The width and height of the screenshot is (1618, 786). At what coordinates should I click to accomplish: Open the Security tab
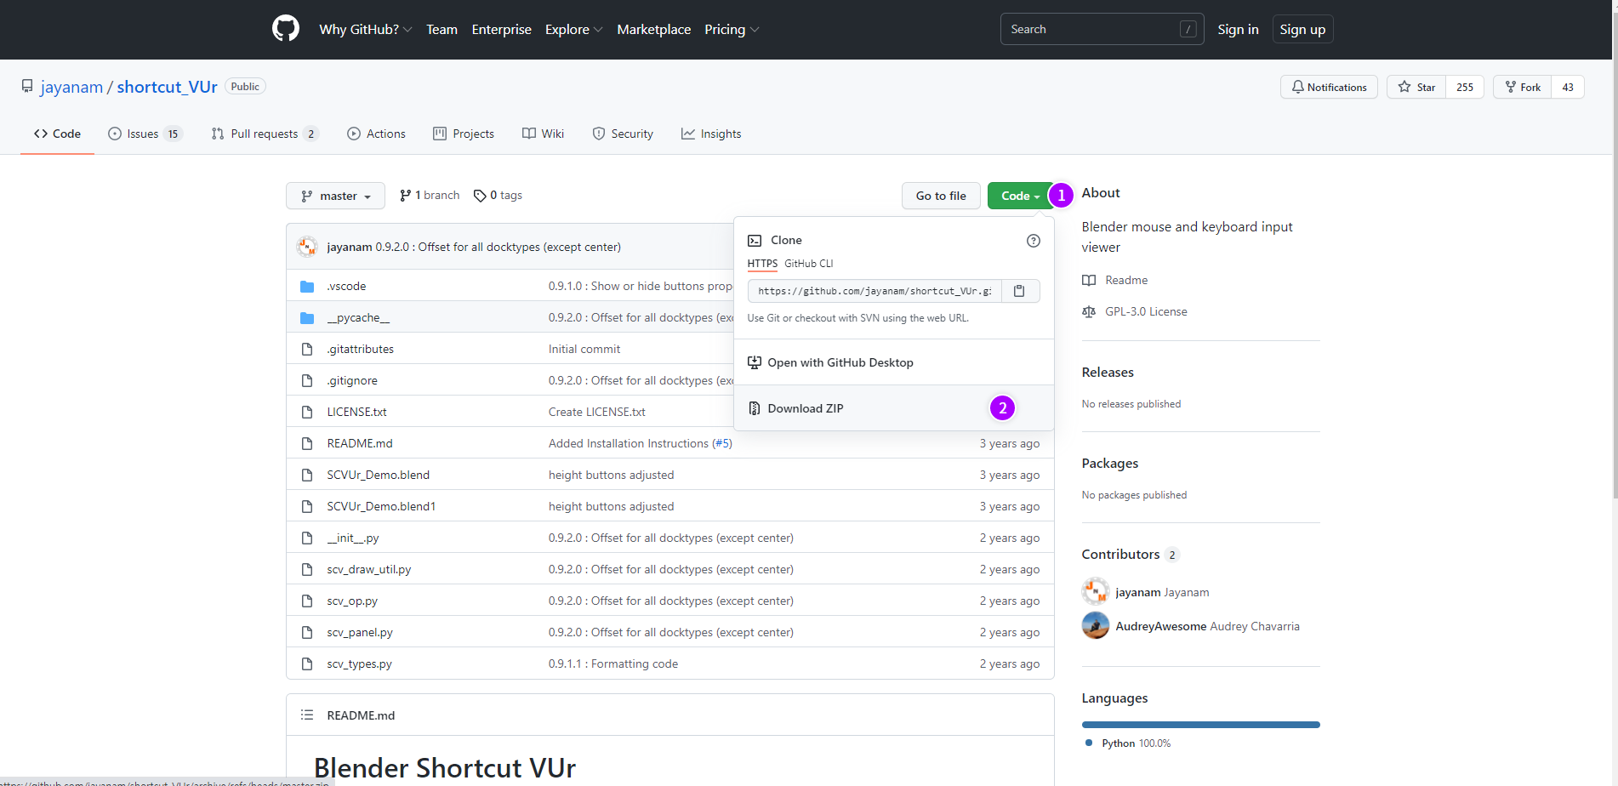tap(623, 134)
